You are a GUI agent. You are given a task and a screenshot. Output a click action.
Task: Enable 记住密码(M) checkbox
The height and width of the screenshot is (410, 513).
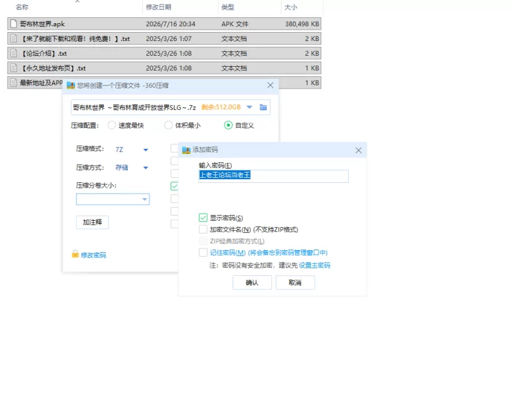(x=203, y=253)
